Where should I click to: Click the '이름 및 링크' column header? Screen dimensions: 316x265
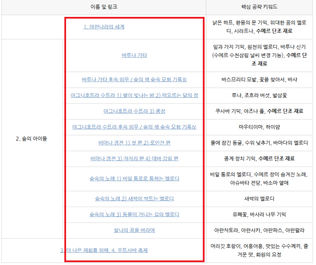tap(104, 7)
